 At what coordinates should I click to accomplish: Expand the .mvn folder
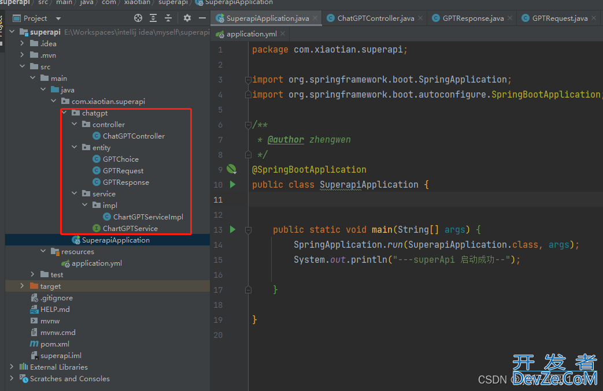coord(23,54)
